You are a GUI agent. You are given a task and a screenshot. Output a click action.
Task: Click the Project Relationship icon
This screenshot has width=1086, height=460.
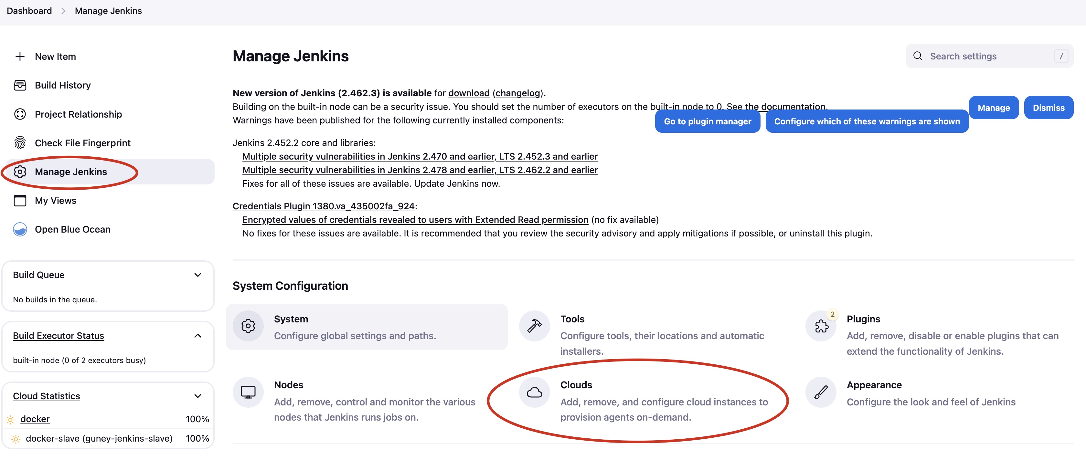tap(20, 114)
